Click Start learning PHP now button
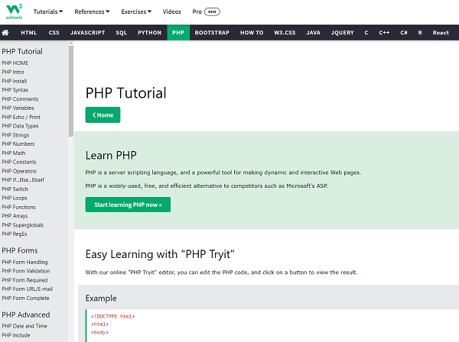459x342 pixels. [128, 205]
